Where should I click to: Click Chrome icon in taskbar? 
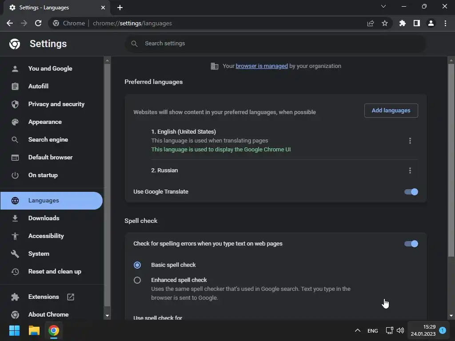[54, 330]
